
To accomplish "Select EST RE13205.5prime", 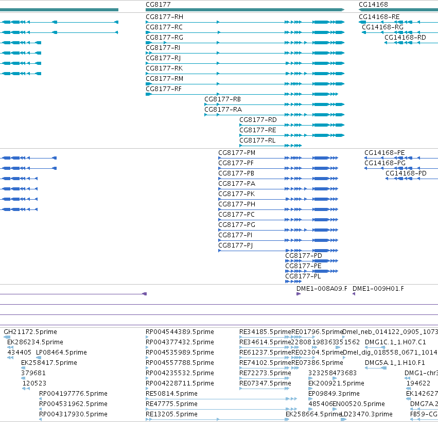I will pos(171,414).
